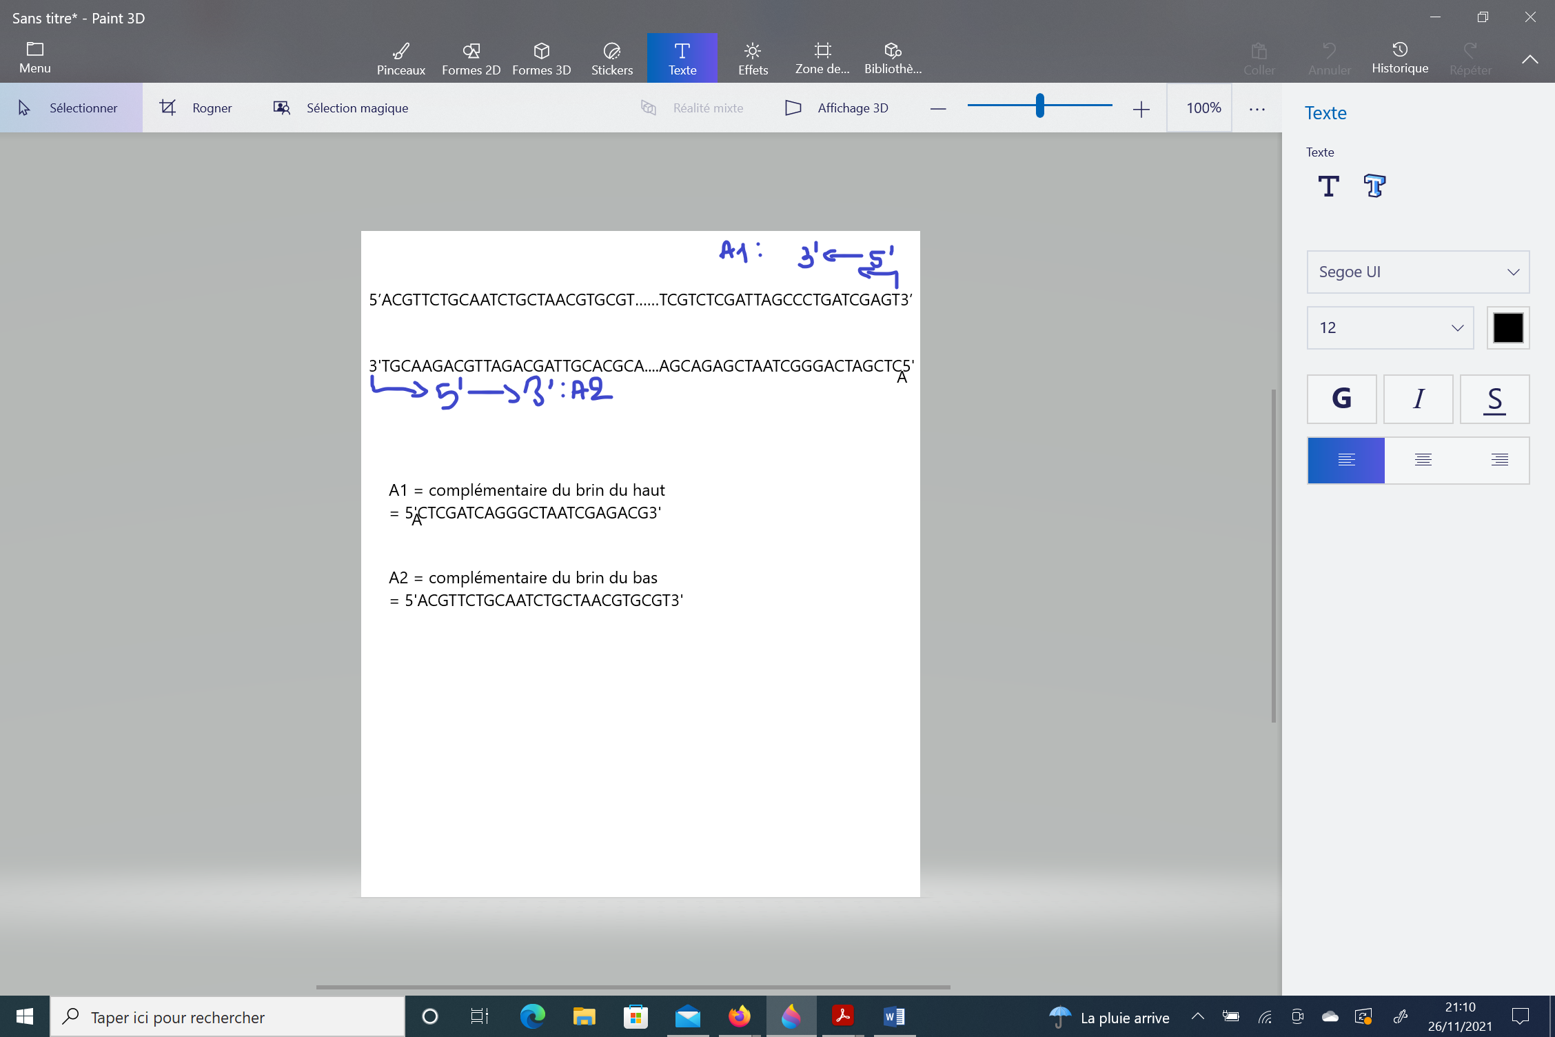Click the Windows search box
The image size is (1555, 1037).
[x=227, y=1017]
